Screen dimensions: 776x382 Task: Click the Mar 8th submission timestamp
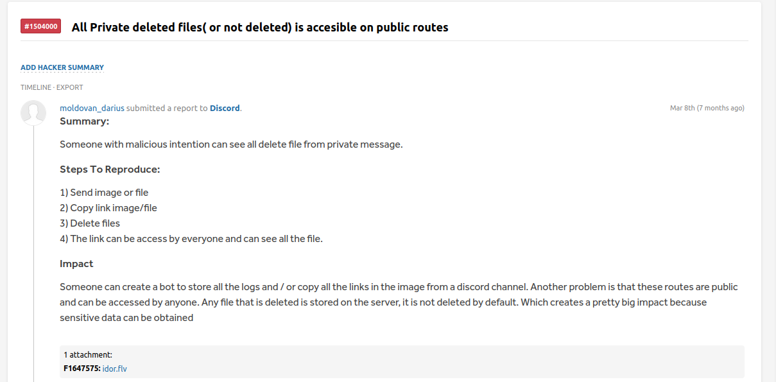coord(707,108)
